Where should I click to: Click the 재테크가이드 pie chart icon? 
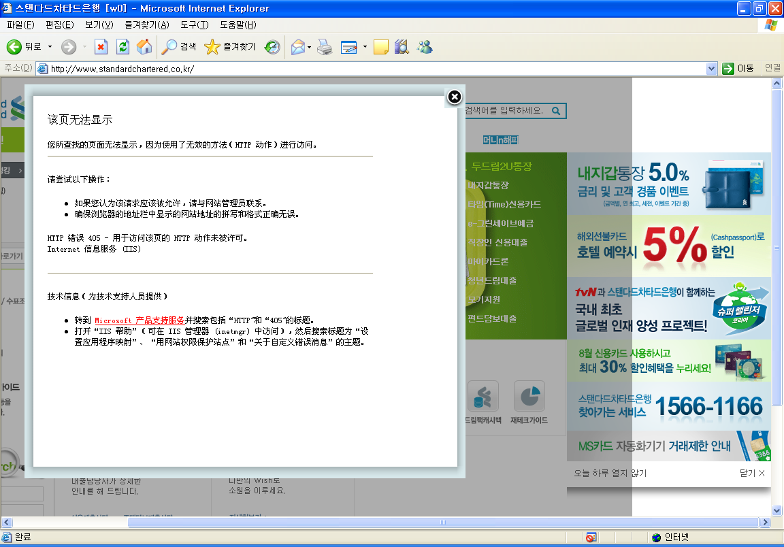529,397
